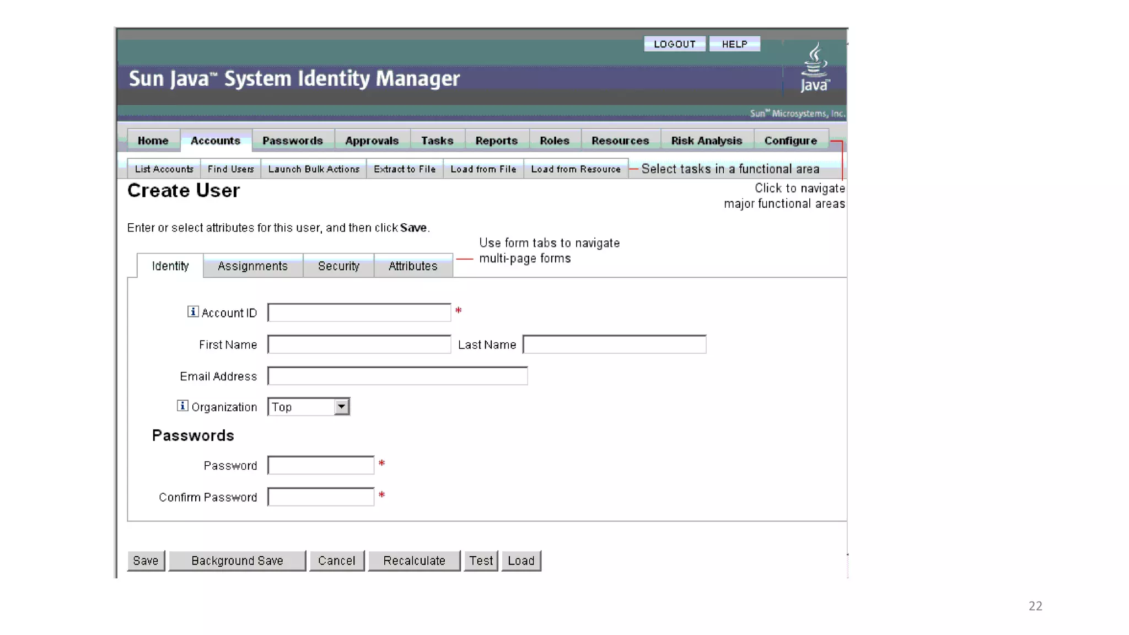This screenshot has width=1129, height=635.
Task: Click into the Confirm Password field
Action: pos(321,497)
